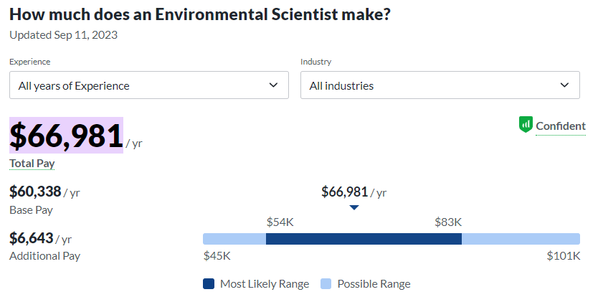Viewport: 598px width, 297px height.
Task: Click the Environmental Scientist heading
Action: [200, 14]
